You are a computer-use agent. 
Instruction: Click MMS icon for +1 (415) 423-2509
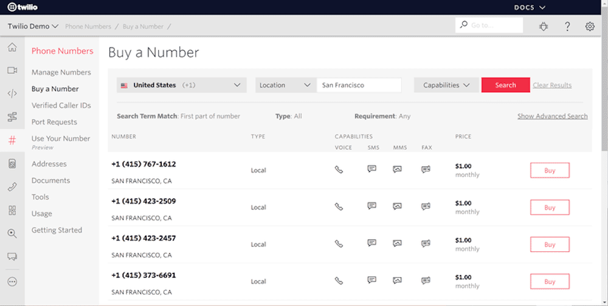(397, 206)
